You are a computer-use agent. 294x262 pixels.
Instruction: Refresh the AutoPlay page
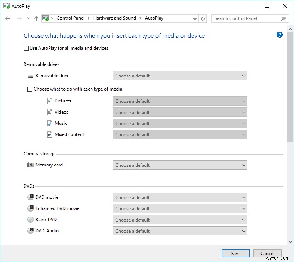coord(203,18)
